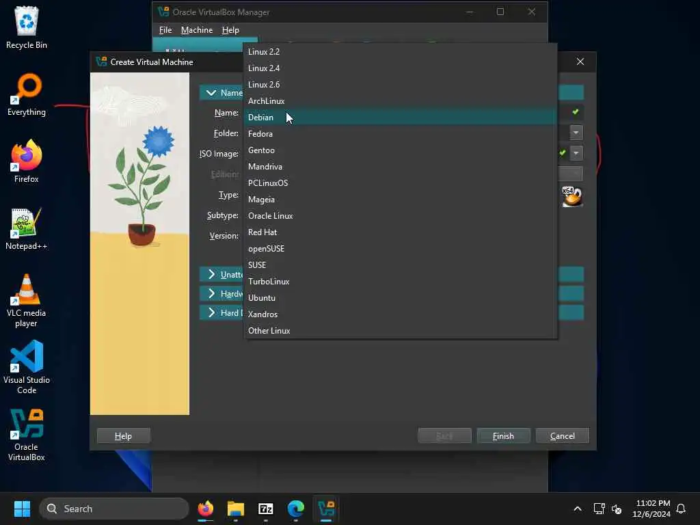Open the ISO Image dropdown arrow
The width and height of the screenshot is (700, 525).
tap(576, 153)
